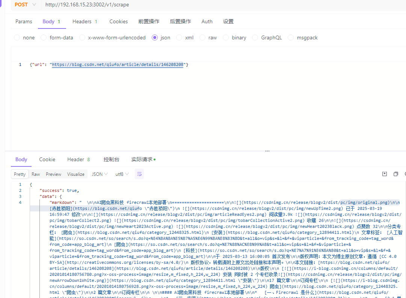This screenshot has height=298, width=406.
Task: Open the 实际请求 tab
Action: point(143,159)
